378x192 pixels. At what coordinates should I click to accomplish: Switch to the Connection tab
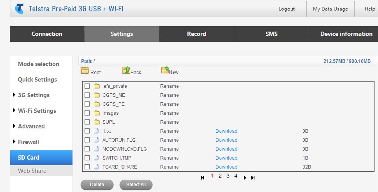point(47,34)
